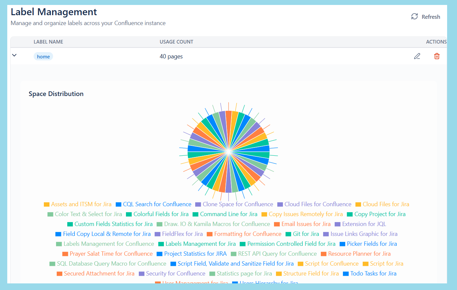Select Permission Controlled Field for Jira legend

288,244
